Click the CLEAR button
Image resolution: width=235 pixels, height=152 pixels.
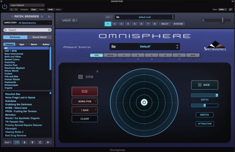tap(85, 119)
